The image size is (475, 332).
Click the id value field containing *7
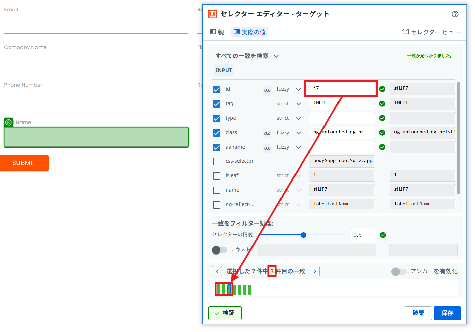coord(342,89)
